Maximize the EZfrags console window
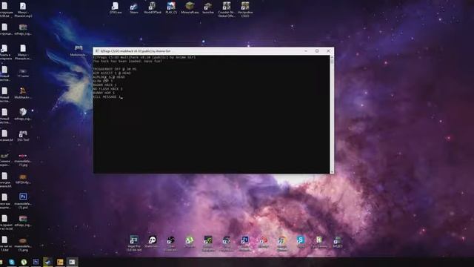Screen dimensions: 474x267 (x=317, y=51)
